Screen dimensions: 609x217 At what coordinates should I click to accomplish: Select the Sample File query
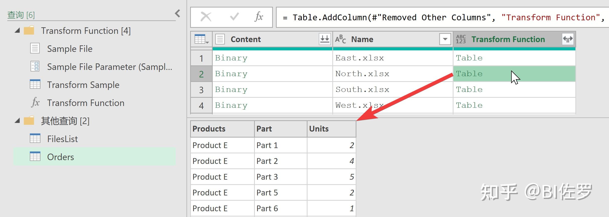click(x=70, y=49)
